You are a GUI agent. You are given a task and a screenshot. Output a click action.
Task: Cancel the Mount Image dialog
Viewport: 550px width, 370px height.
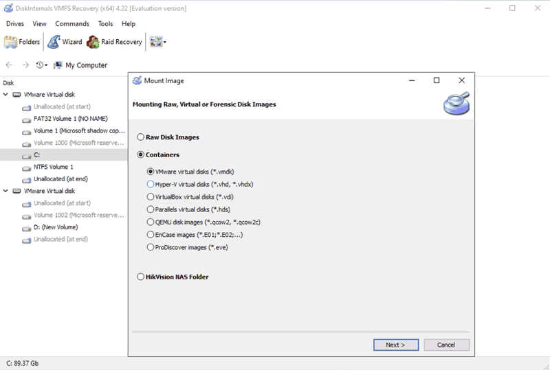point(446,345)
